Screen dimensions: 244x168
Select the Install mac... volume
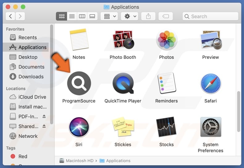coord(26,107)
